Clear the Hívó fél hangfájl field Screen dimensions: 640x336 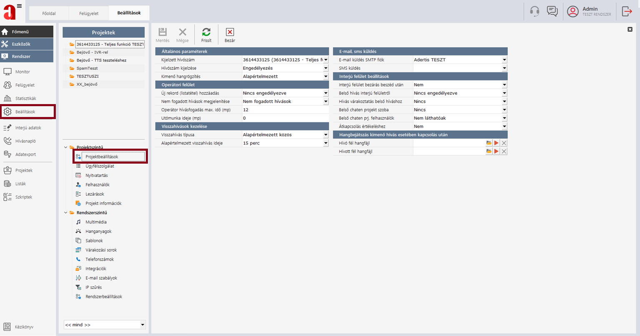point(504,143)
